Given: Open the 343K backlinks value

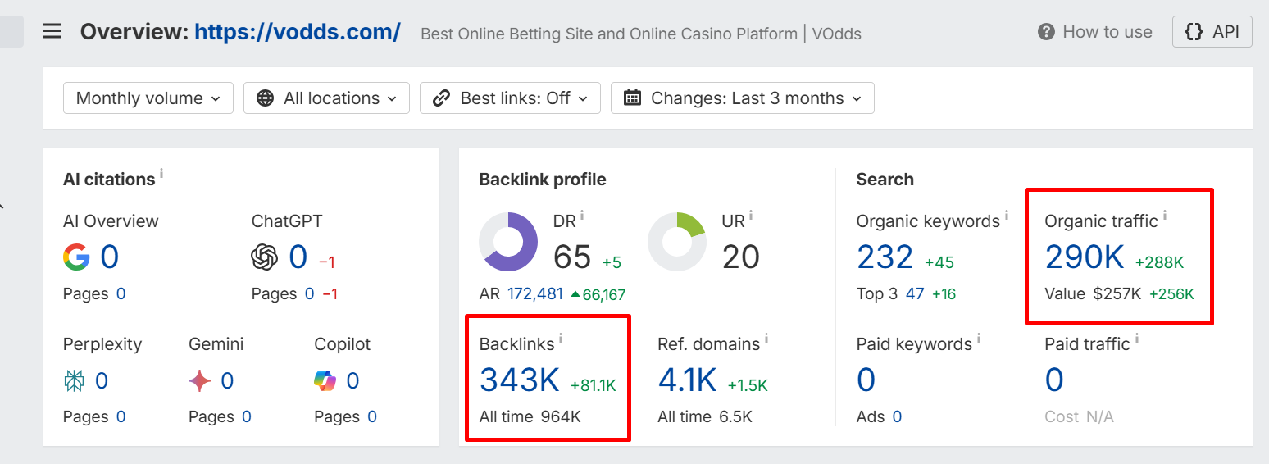Looking at the screenshot, I should click(520, 380).
